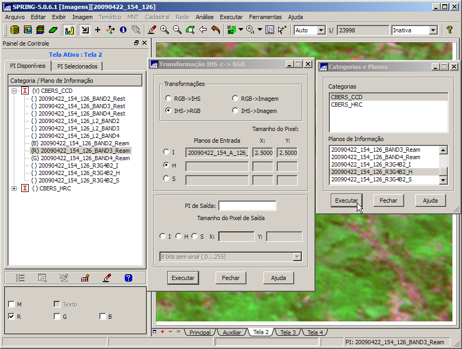
Task: Click the PI de Saída input field
Action: point(247,206)
